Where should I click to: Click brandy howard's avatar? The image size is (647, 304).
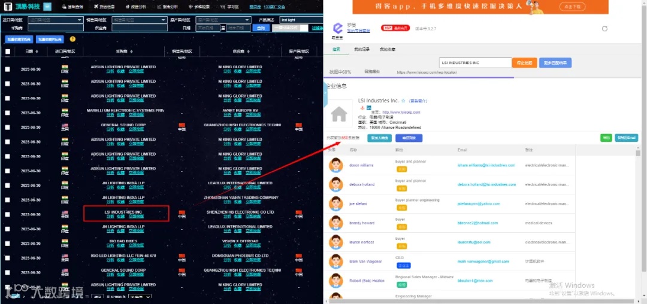(x=336, y=223)
